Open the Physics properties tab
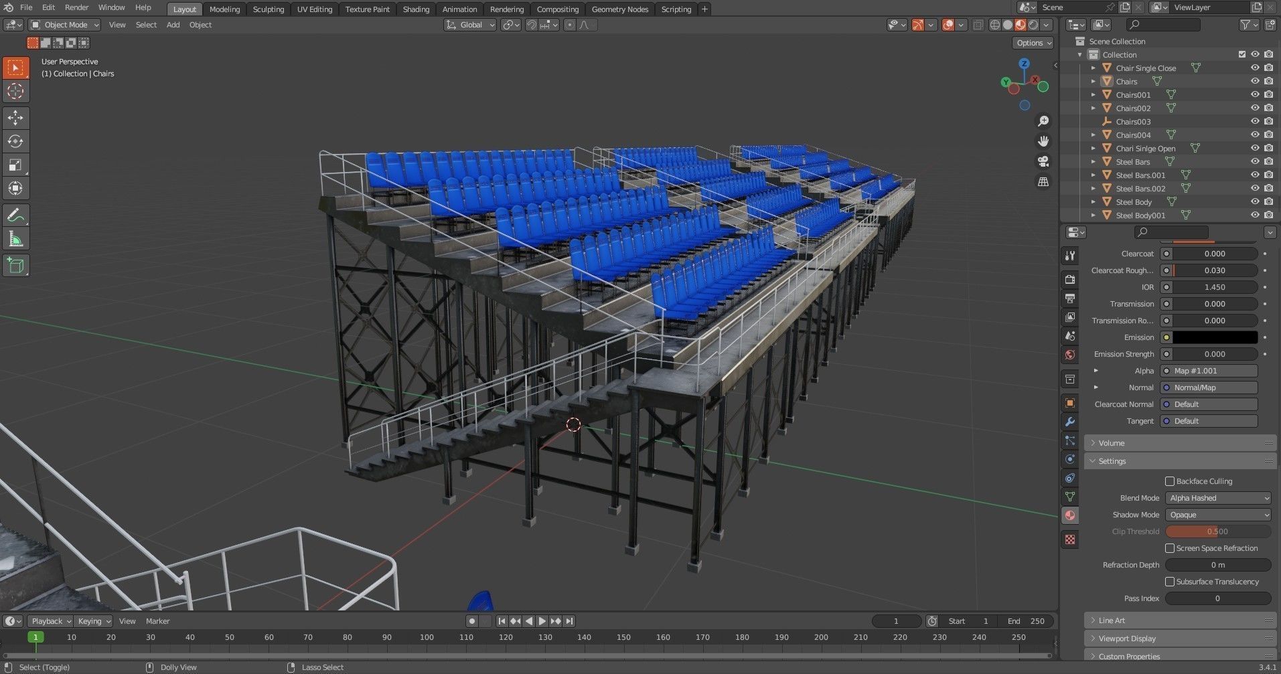This screenshot has width=1281, height=674. point(1070,459)
